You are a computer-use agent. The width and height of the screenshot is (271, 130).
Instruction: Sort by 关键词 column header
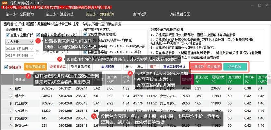(x=27, y=80)
